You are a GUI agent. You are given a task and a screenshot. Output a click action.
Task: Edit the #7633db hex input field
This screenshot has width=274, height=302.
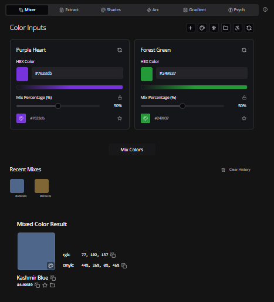click(x=77, y=73)
